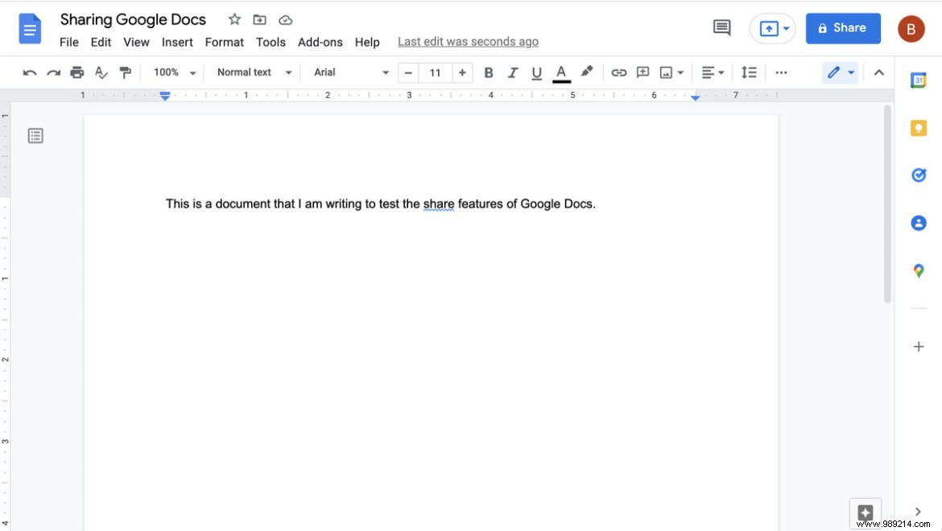Click the Undo icon
Screen dimensions: 942x531
(29, 72)
